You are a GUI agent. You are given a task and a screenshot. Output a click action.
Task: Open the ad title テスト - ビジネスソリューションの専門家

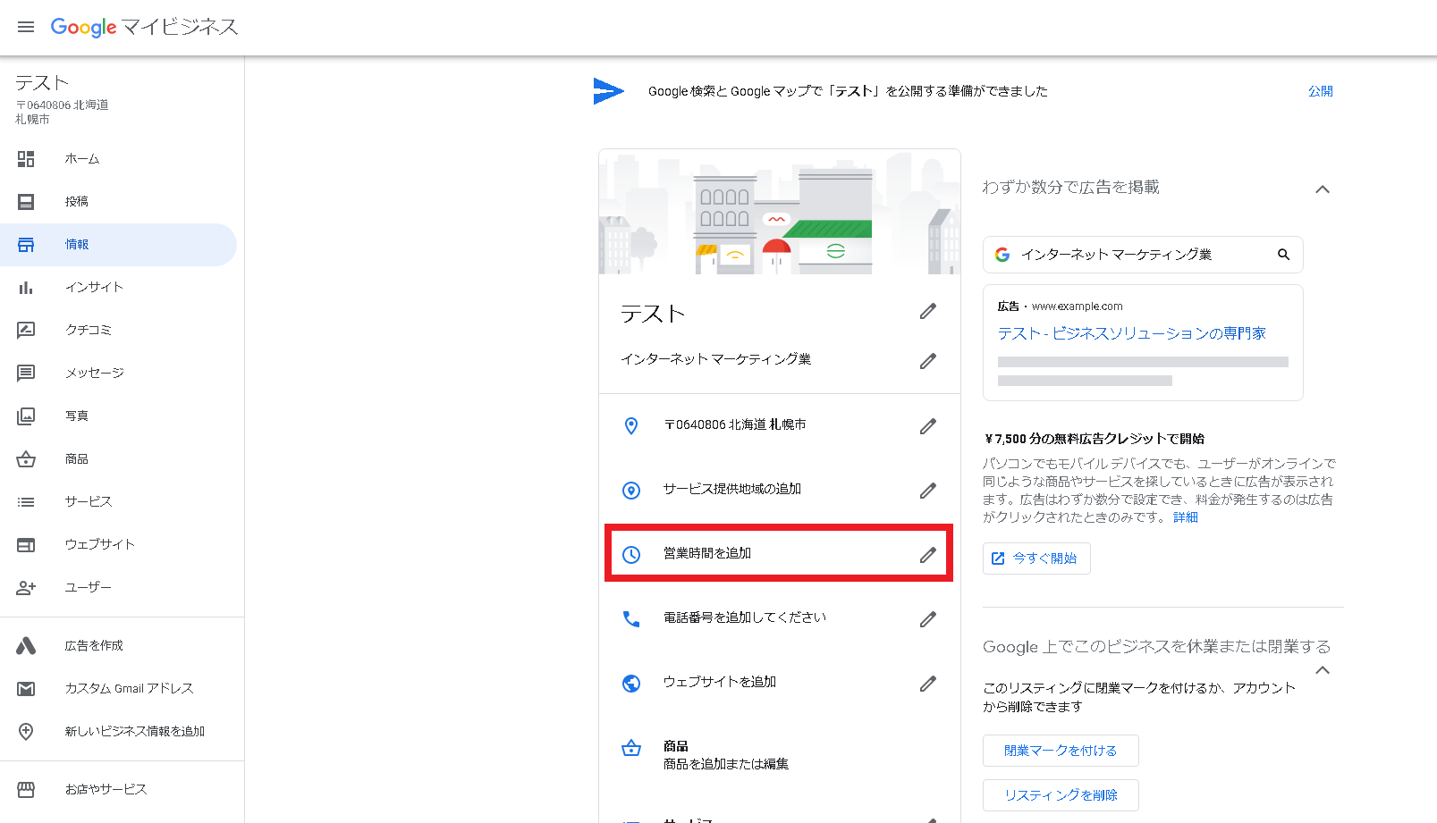click(1132, 333)
